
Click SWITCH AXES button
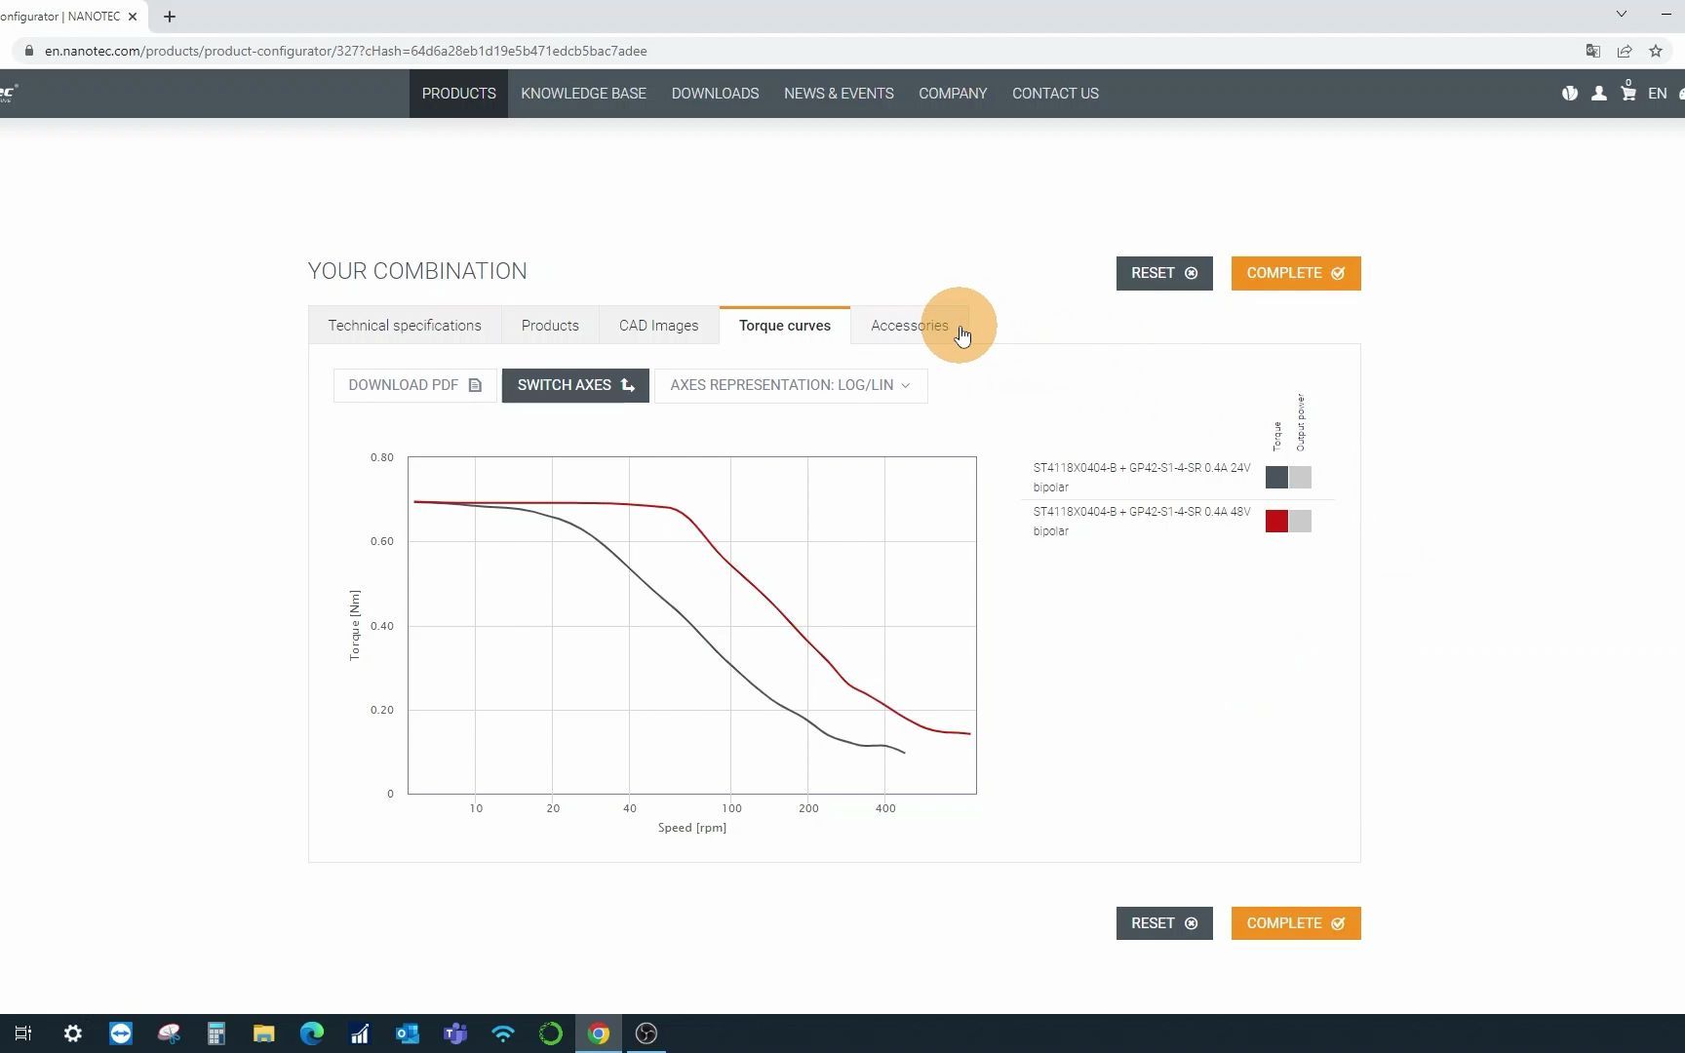point(575,385)
